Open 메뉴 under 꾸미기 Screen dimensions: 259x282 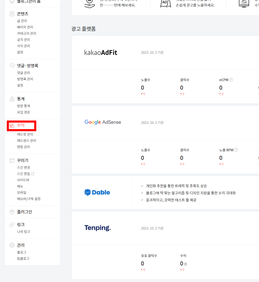coord(20,186)
